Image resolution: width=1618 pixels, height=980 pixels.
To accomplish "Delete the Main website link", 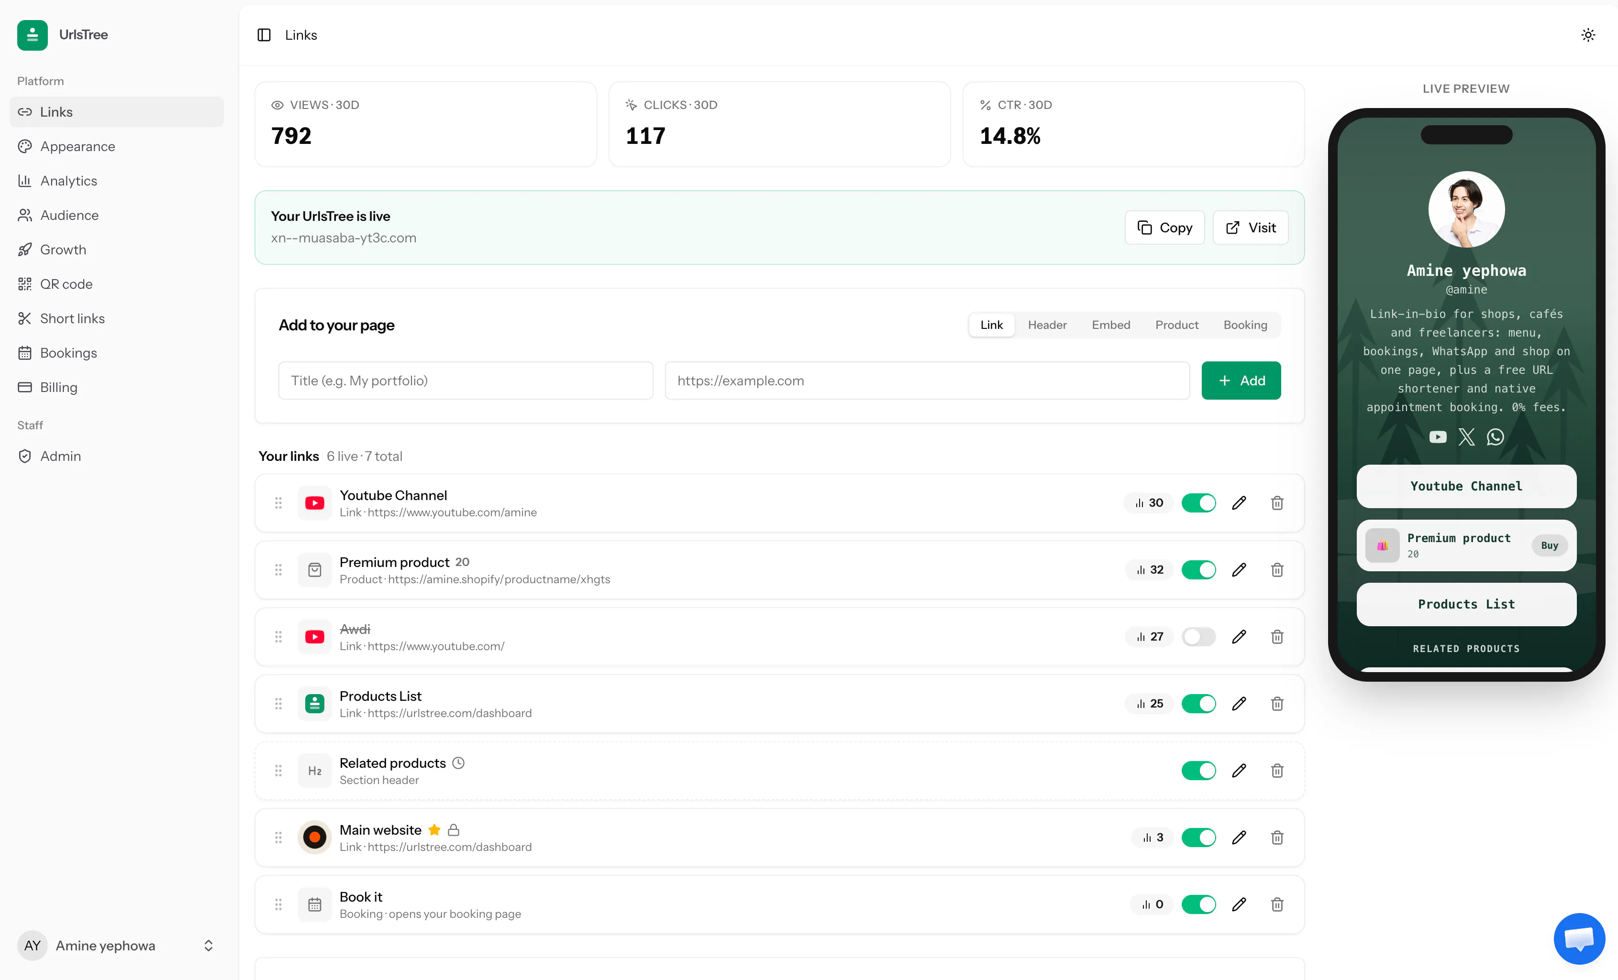I will coord(1276,838).
